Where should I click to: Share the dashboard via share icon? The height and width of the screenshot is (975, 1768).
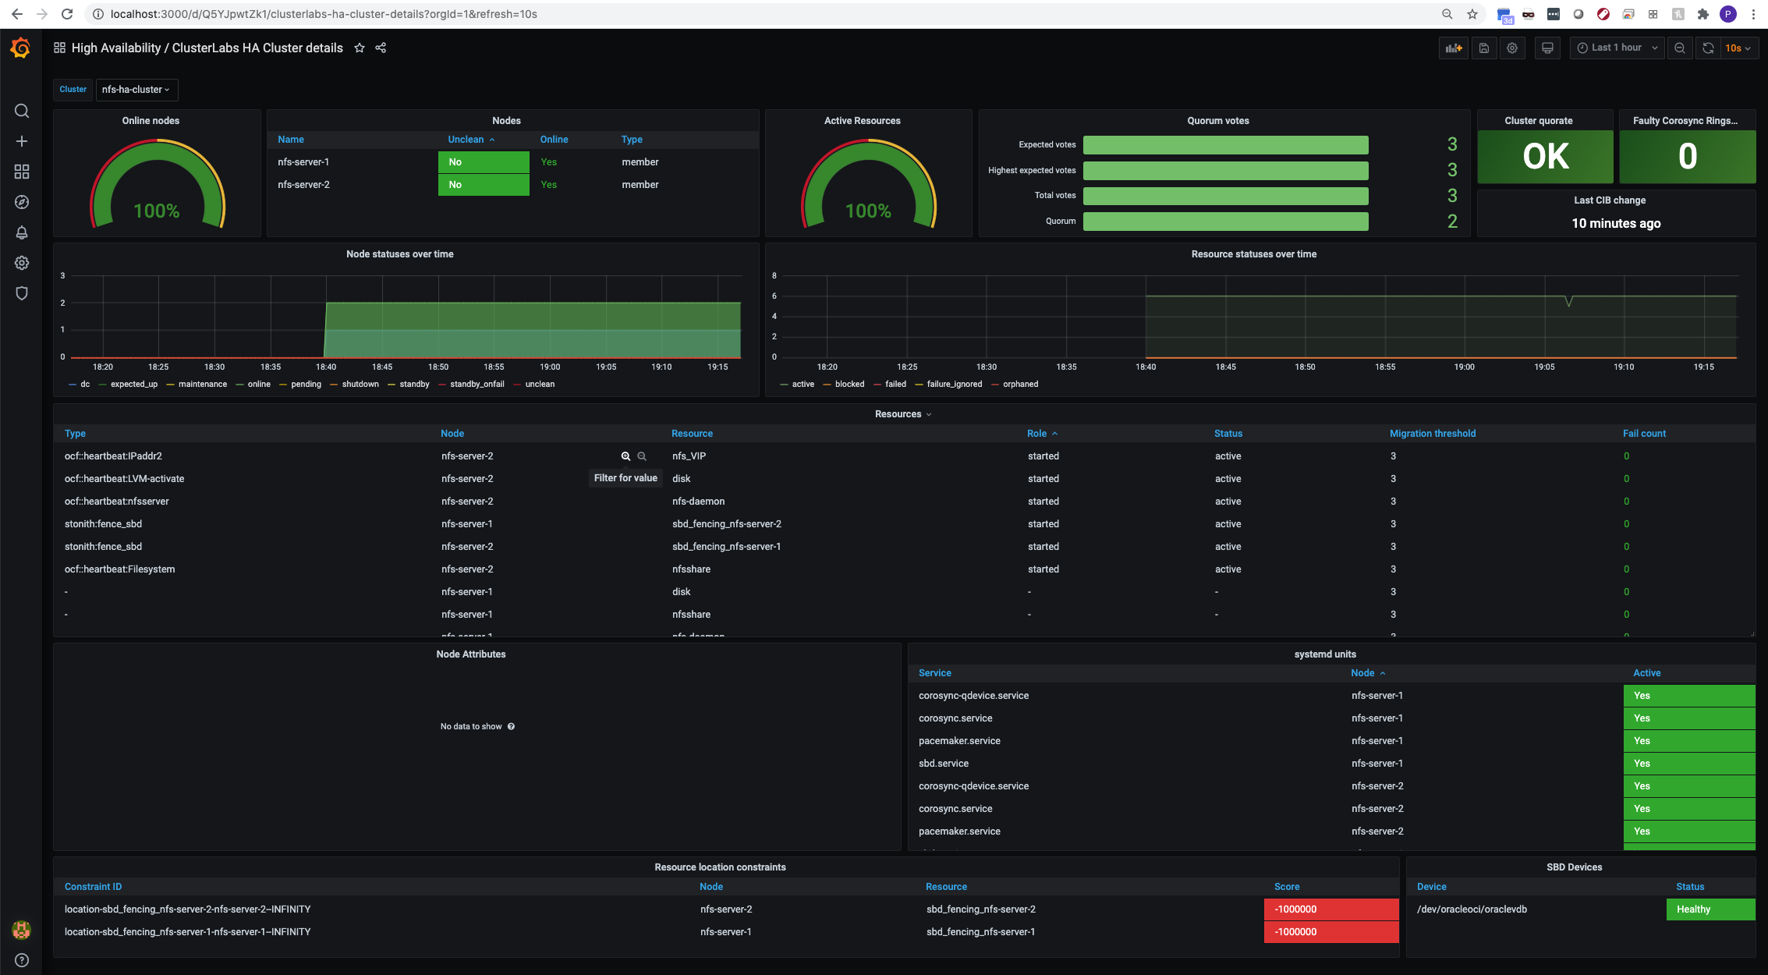(381, 48)
